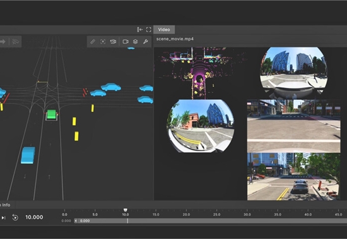Select the ruler measure tool
347x239 pixels.
point(93,42)
